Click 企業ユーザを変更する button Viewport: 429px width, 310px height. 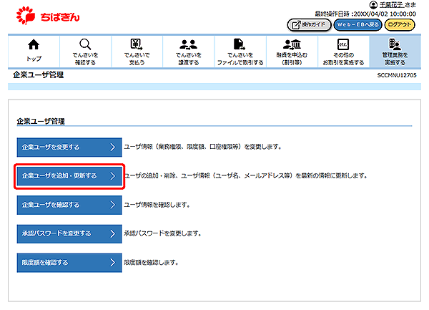(x=69, y=147)
